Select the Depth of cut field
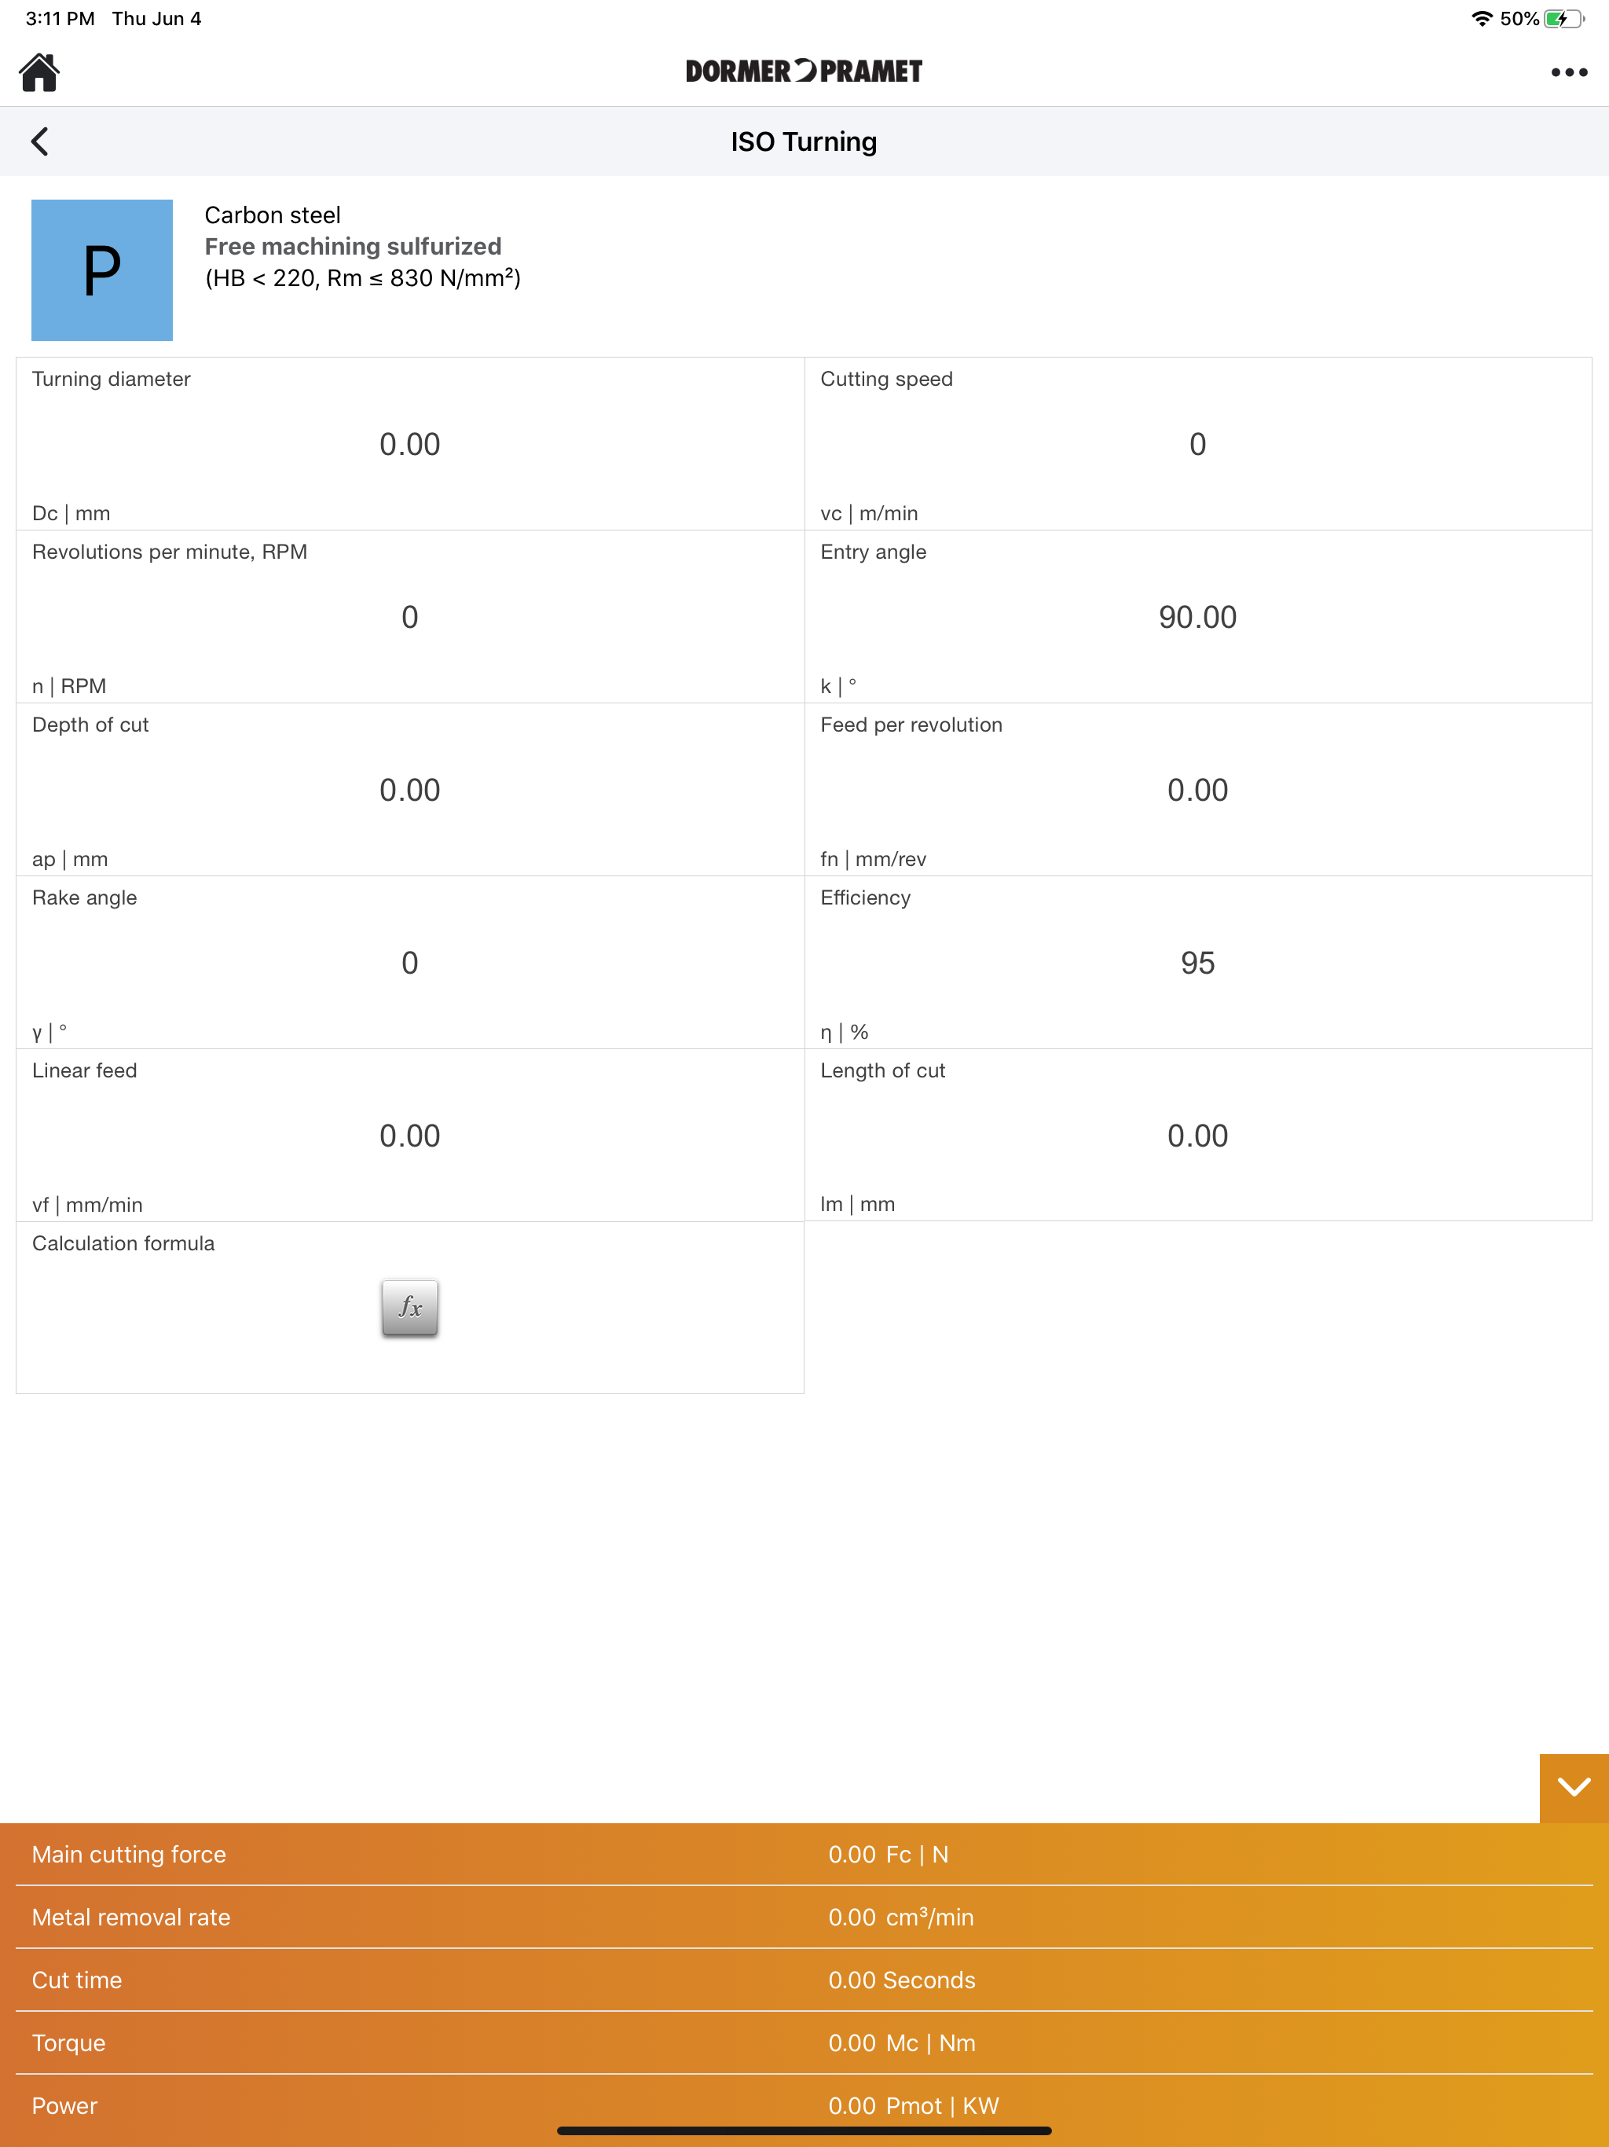 [x=409, y=790]
